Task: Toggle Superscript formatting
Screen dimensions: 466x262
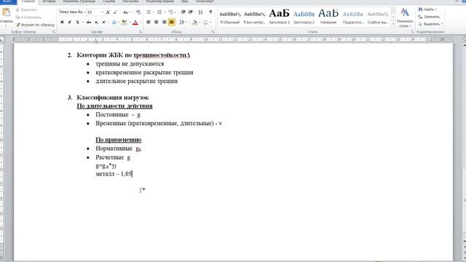Action: coord(104,22)
